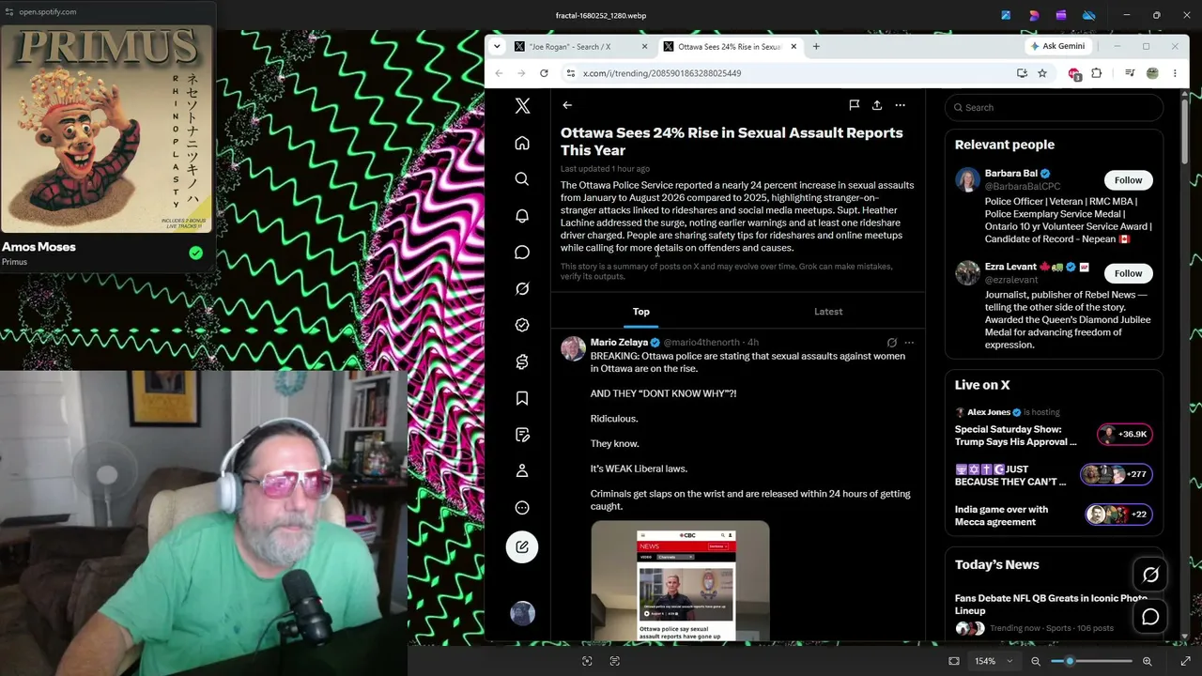
Task: Reload the browser page
Action: click(x=544, y=73)
